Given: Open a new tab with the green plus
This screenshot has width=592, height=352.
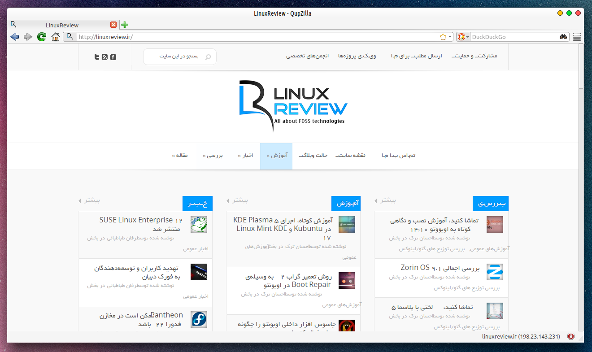Looking at the screenshot, I should point(125,25).
